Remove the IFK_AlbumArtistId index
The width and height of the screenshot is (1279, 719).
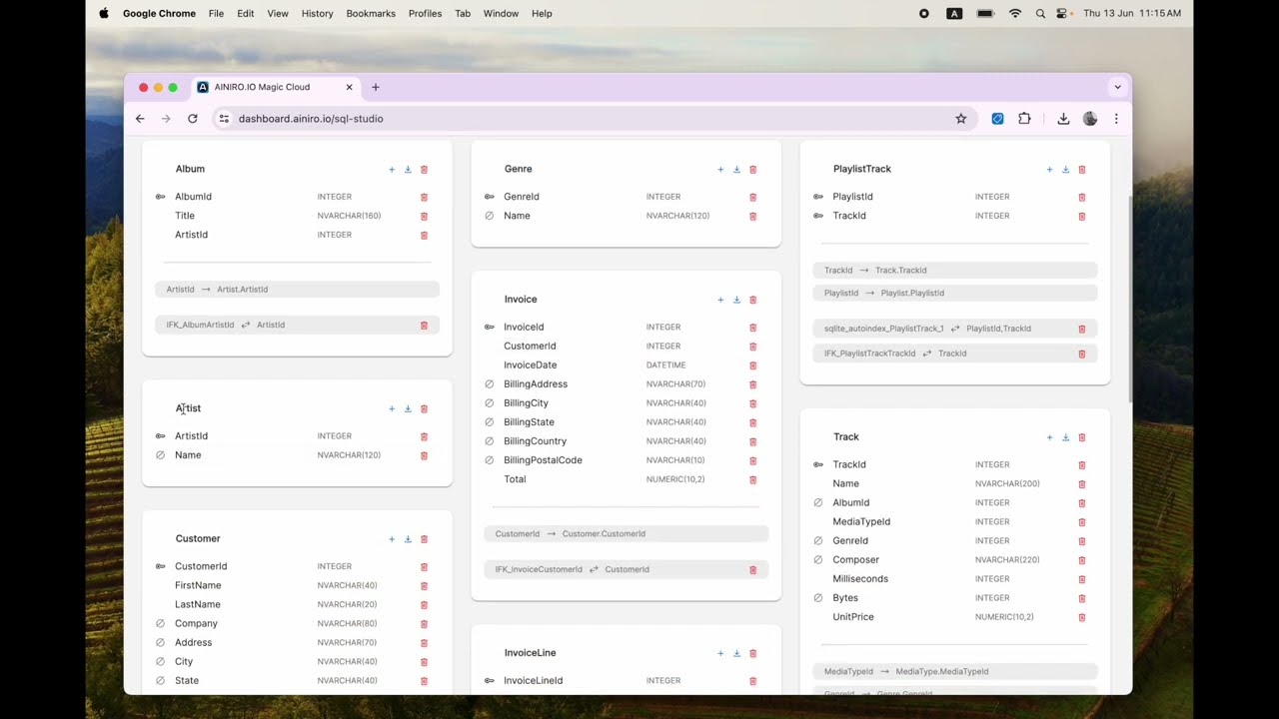[424, 326]
